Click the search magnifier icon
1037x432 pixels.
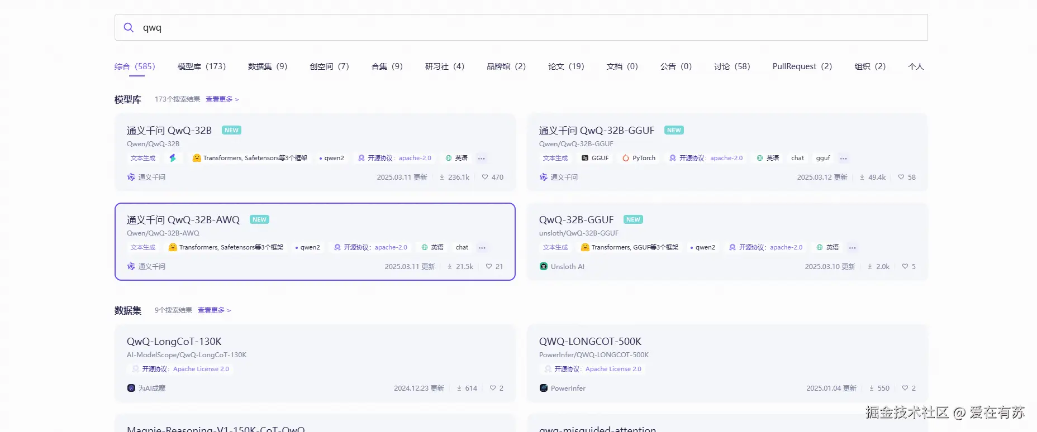[129, 27]
